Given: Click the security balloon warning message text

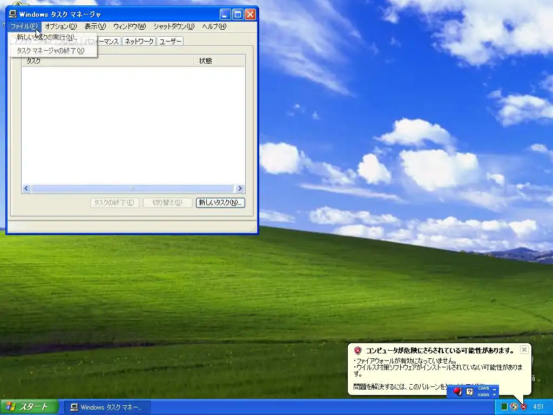Looking at the screenshot, I should pos(437,367).
